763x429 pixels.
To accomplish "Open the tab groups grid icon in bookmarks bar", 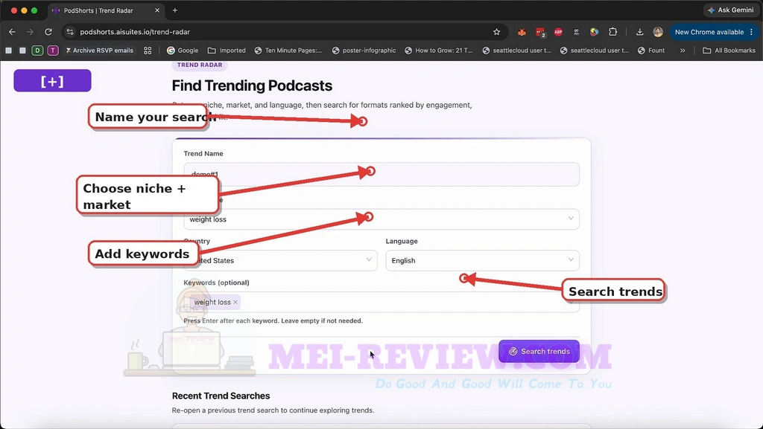I will pyautogui.click(x=148, y=51).
